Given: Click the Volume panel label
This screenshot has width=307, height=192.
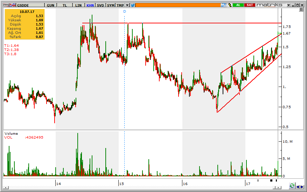Looking at the screenshot, I should coord(11,134).
